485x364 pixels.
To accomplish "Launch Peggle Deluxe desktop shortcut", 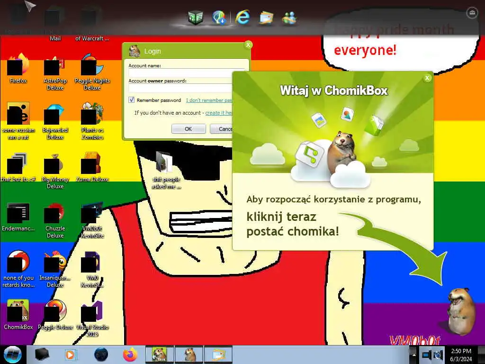I will tap(55, 315).
